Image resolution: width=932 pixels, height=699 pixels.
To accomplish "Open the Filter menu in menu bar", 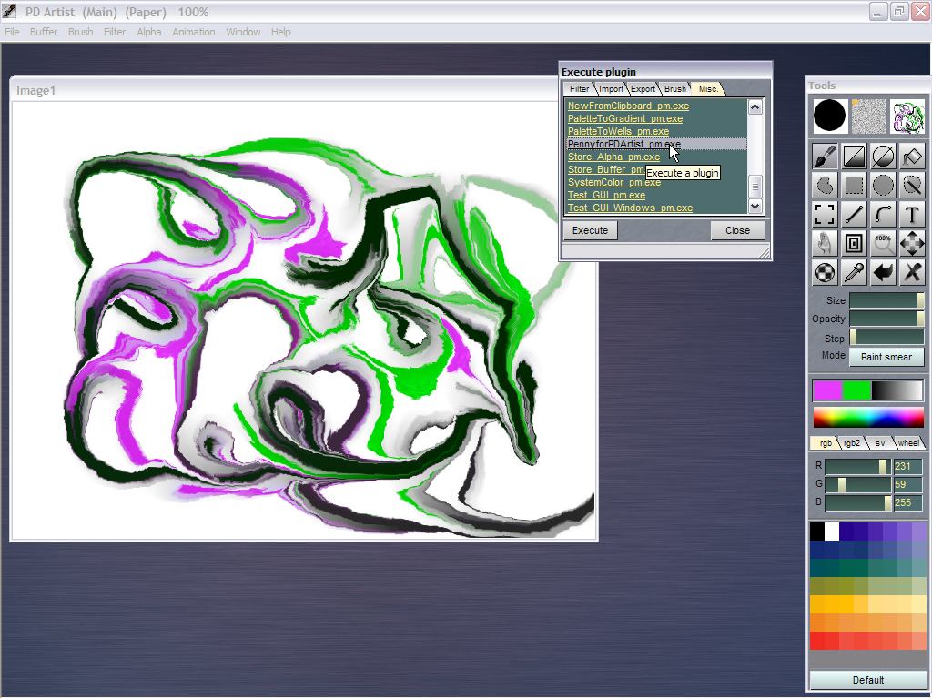I will point(115,32).
